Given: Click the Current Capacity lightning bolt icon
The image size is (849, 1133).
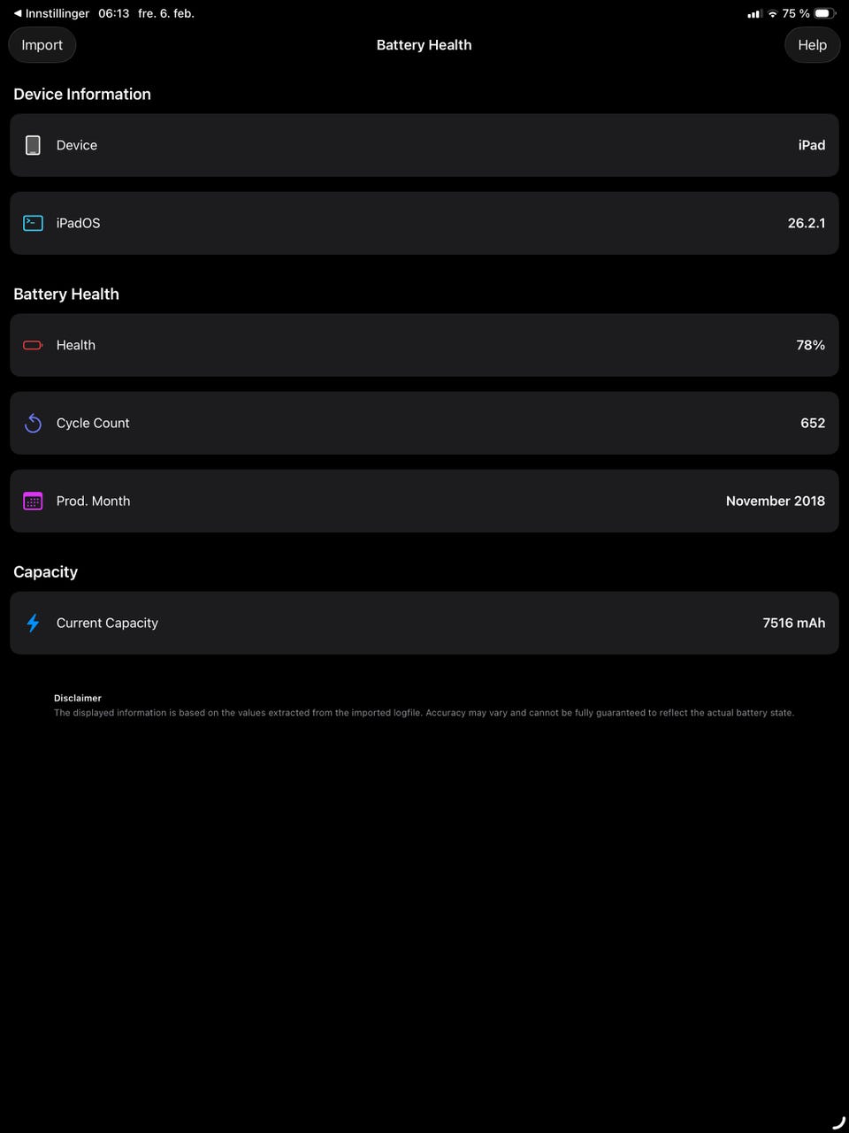Looking at the screenshot, I should pos(33,623).
